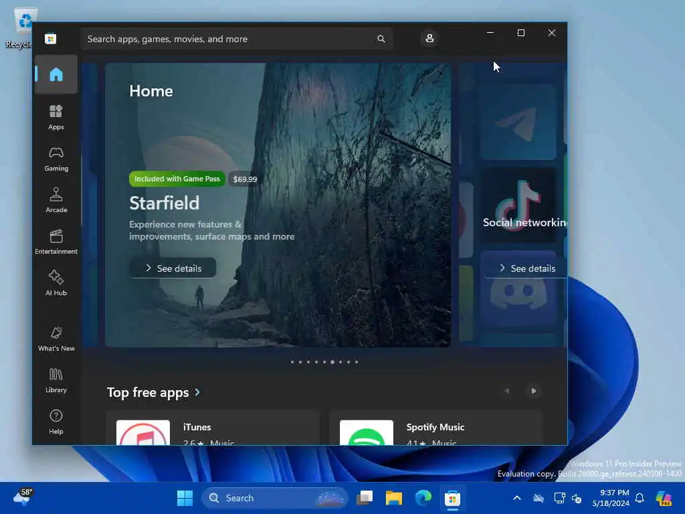
Task: Open the iTunes app title
Action: tap(197, 427)
